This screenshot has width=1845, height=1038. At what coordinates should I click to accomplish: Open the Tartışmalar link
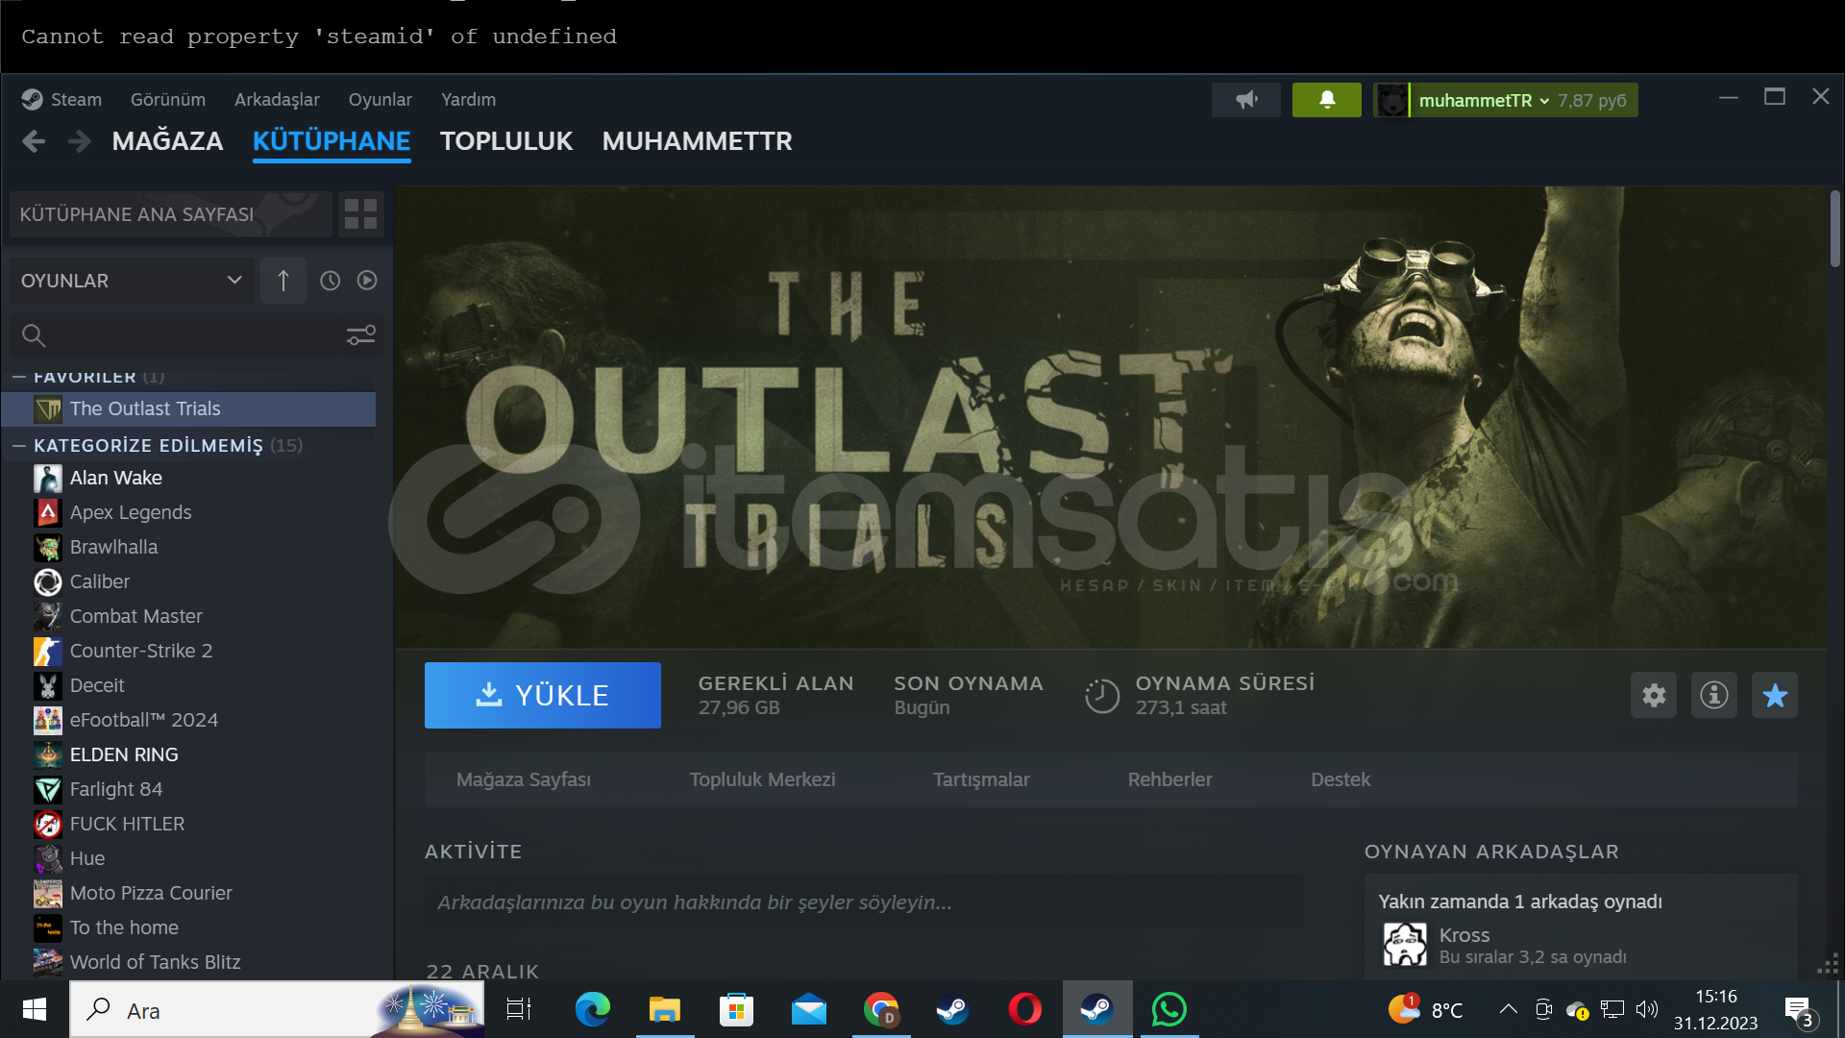981,779
